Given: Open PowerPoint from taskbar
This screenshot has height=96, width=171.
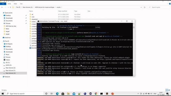Looking at the screenshot, I should click(112, 94).
